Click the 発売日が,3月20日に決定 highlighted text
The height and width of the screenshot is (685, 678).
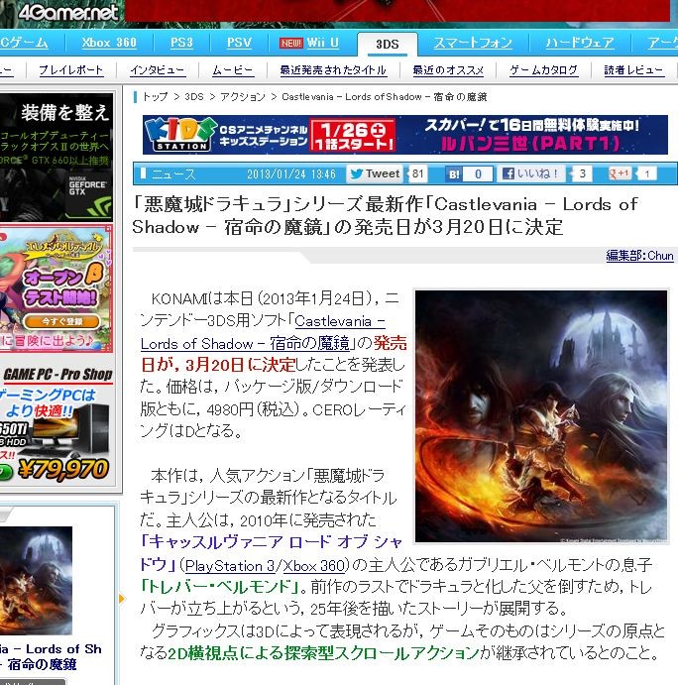[274, 354]
